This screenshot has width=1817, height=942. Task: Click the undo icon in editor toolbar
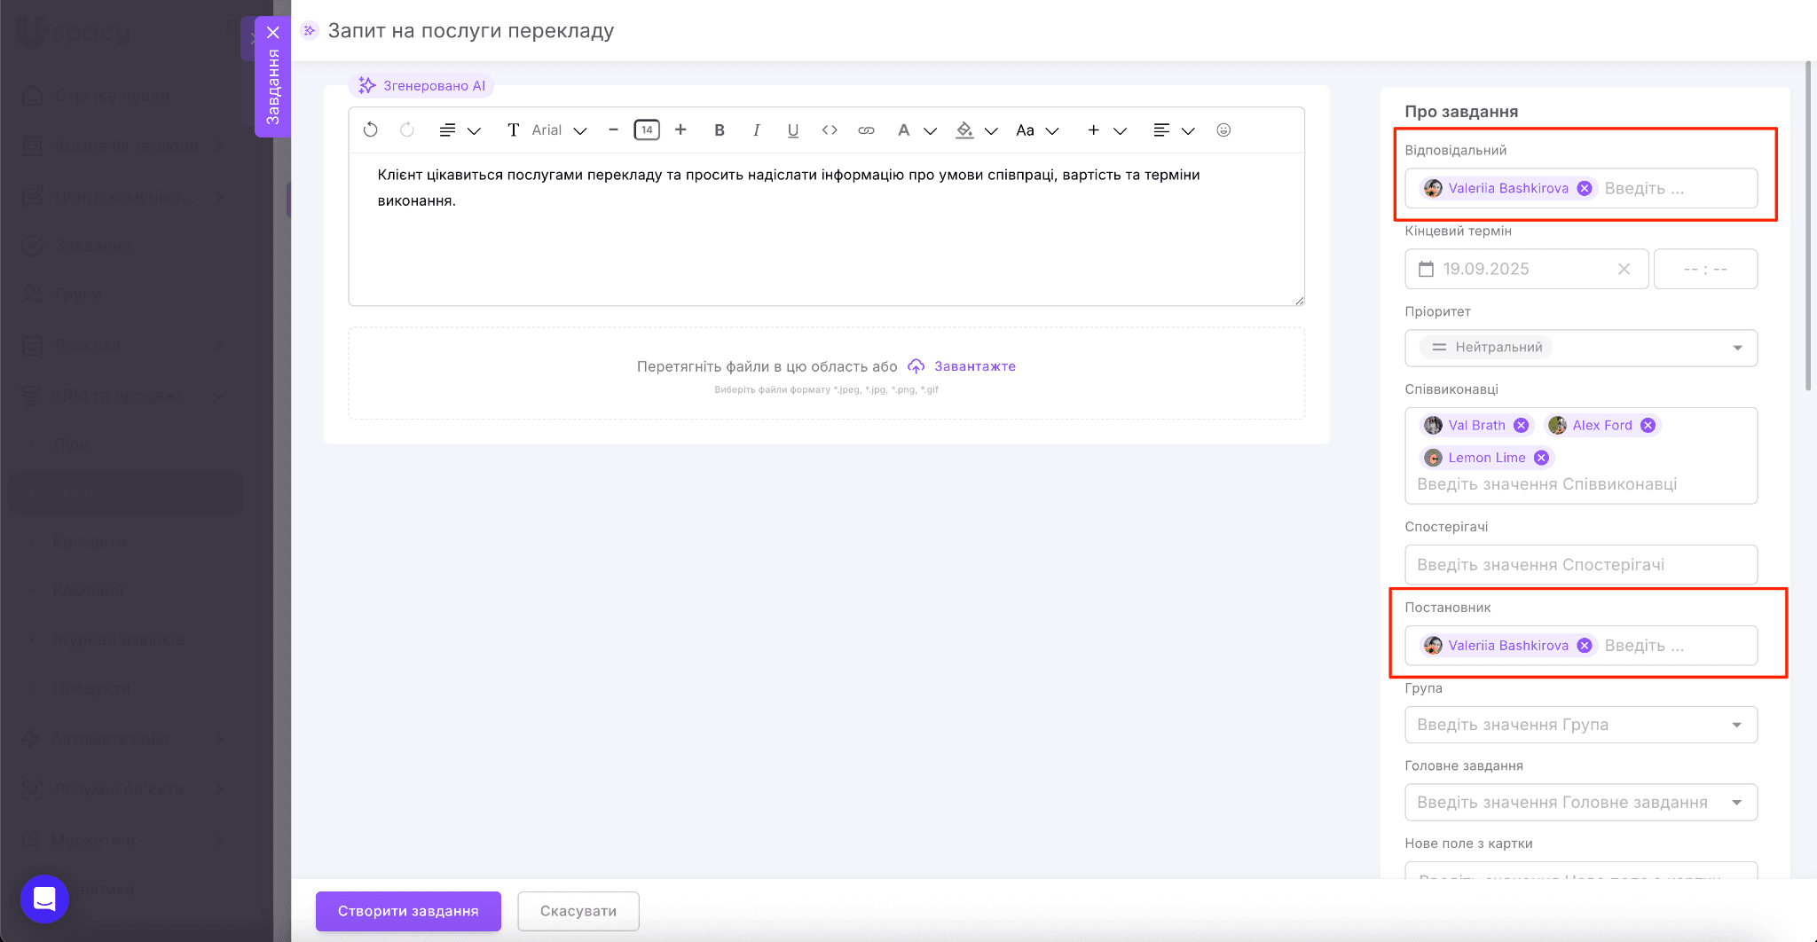click(x=370, y=130)
